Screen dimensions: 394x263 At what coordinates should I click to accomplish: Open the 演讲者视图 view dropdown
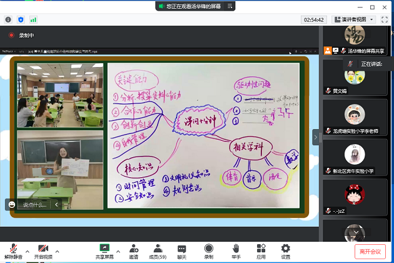354,19
